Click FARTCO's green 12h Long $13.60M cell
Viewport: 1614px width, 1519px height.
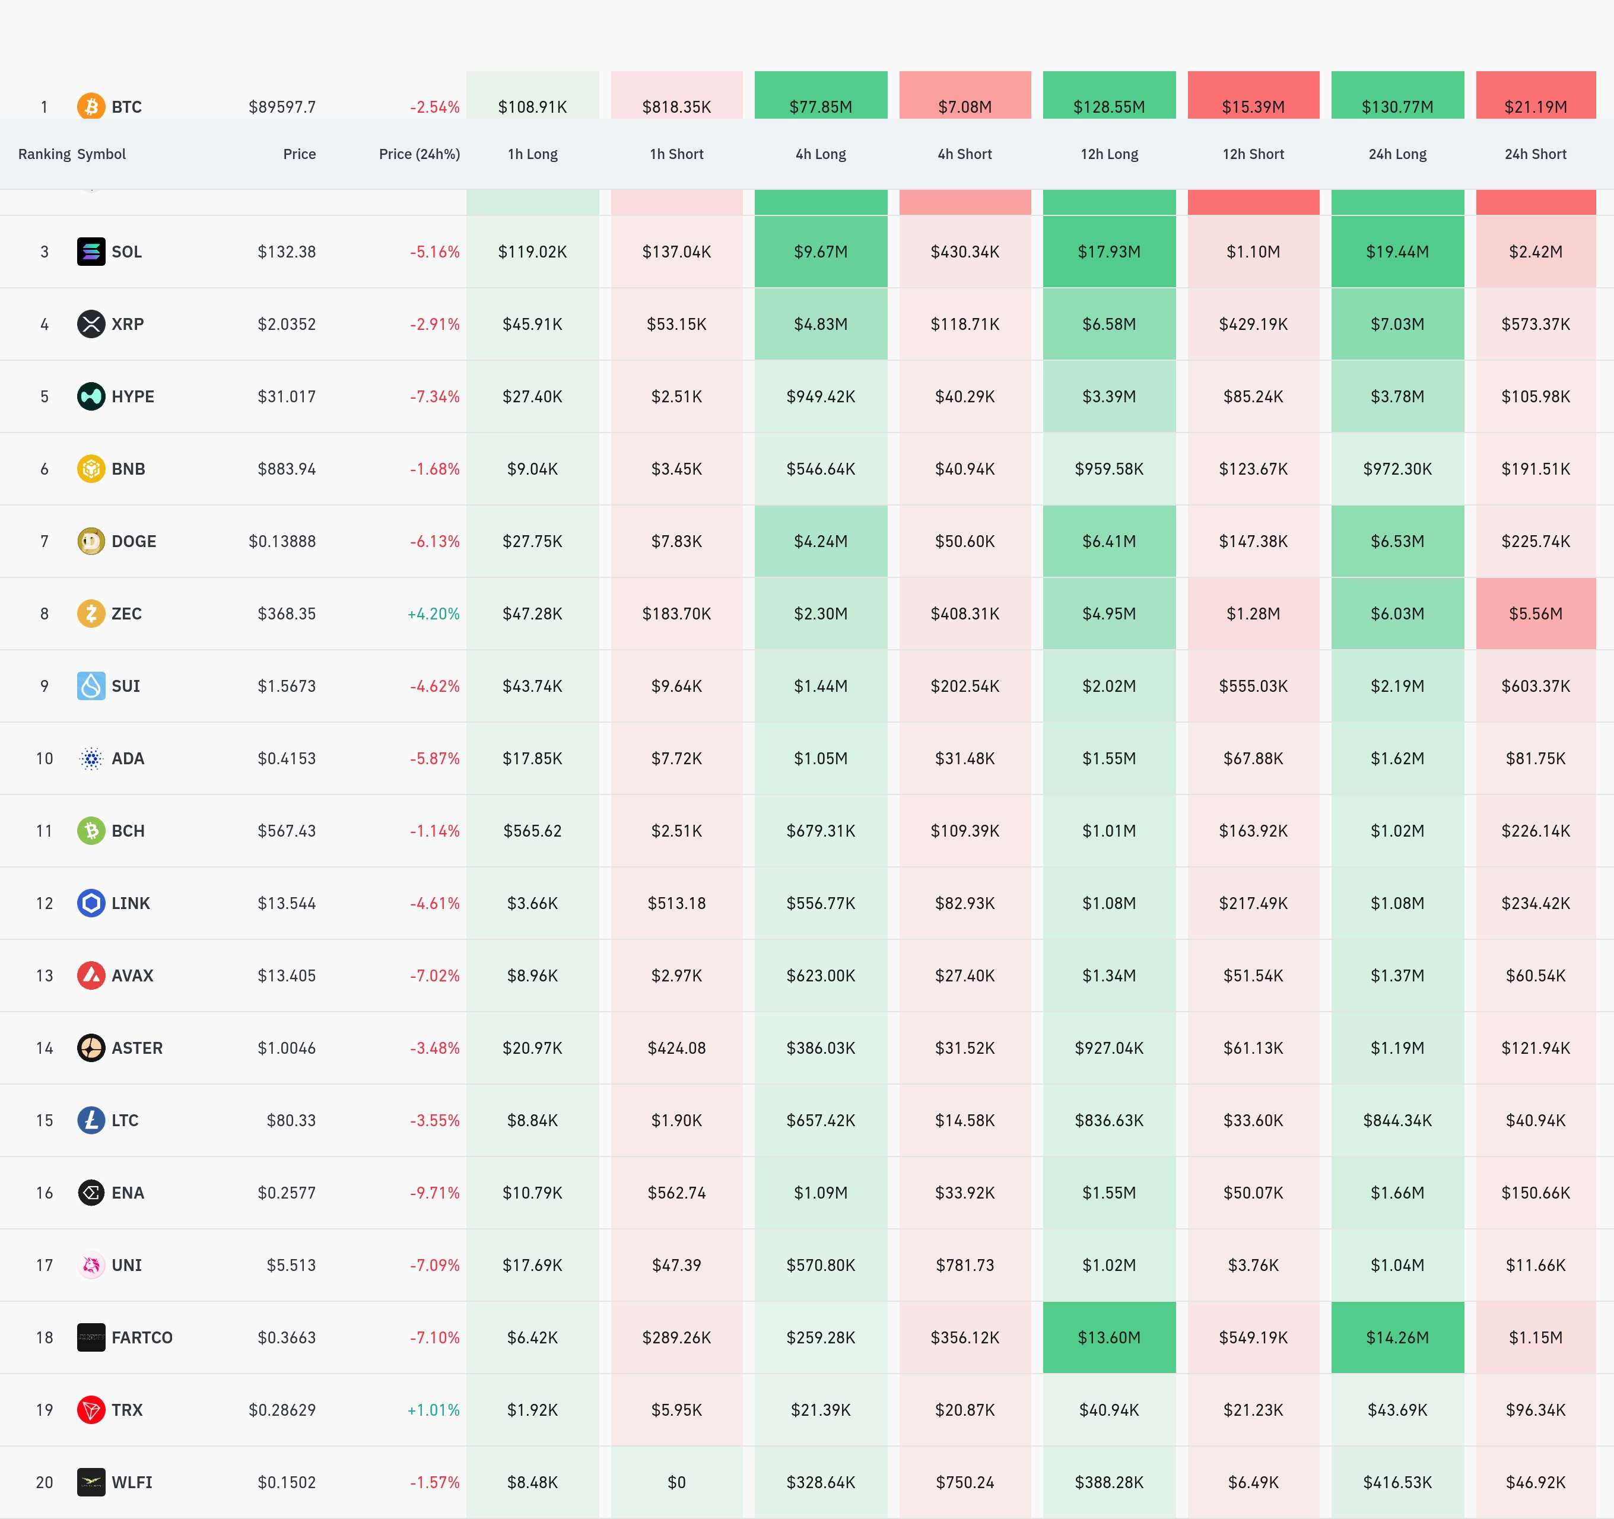pos(1109,1337)
